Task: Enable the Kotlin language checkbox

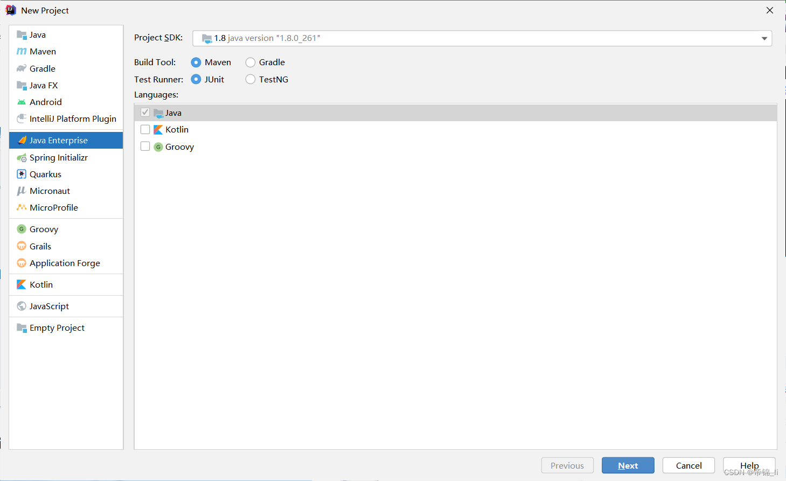Action: click(x=145, y=129)
